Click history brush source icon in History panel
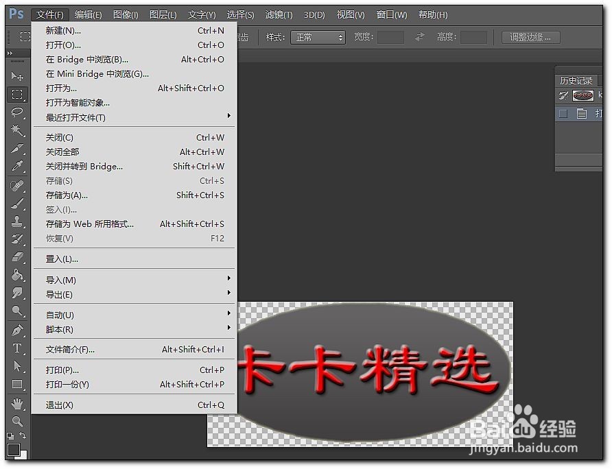 pyautogui.click(x=563, y=95)
